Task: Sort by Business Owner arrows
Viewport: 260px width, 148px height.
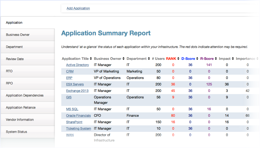Action: click(x=124, y=58)
